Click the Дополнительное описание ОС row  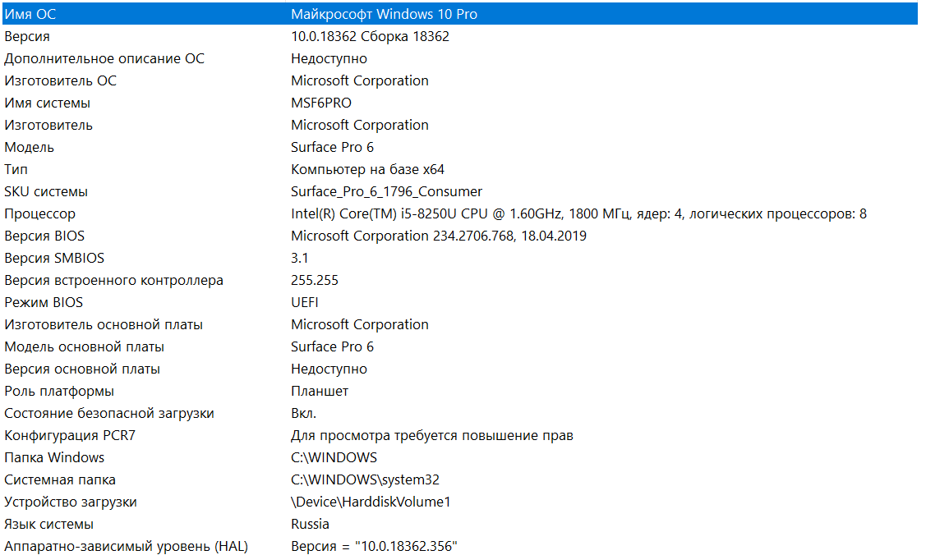(x=460, y=58)
